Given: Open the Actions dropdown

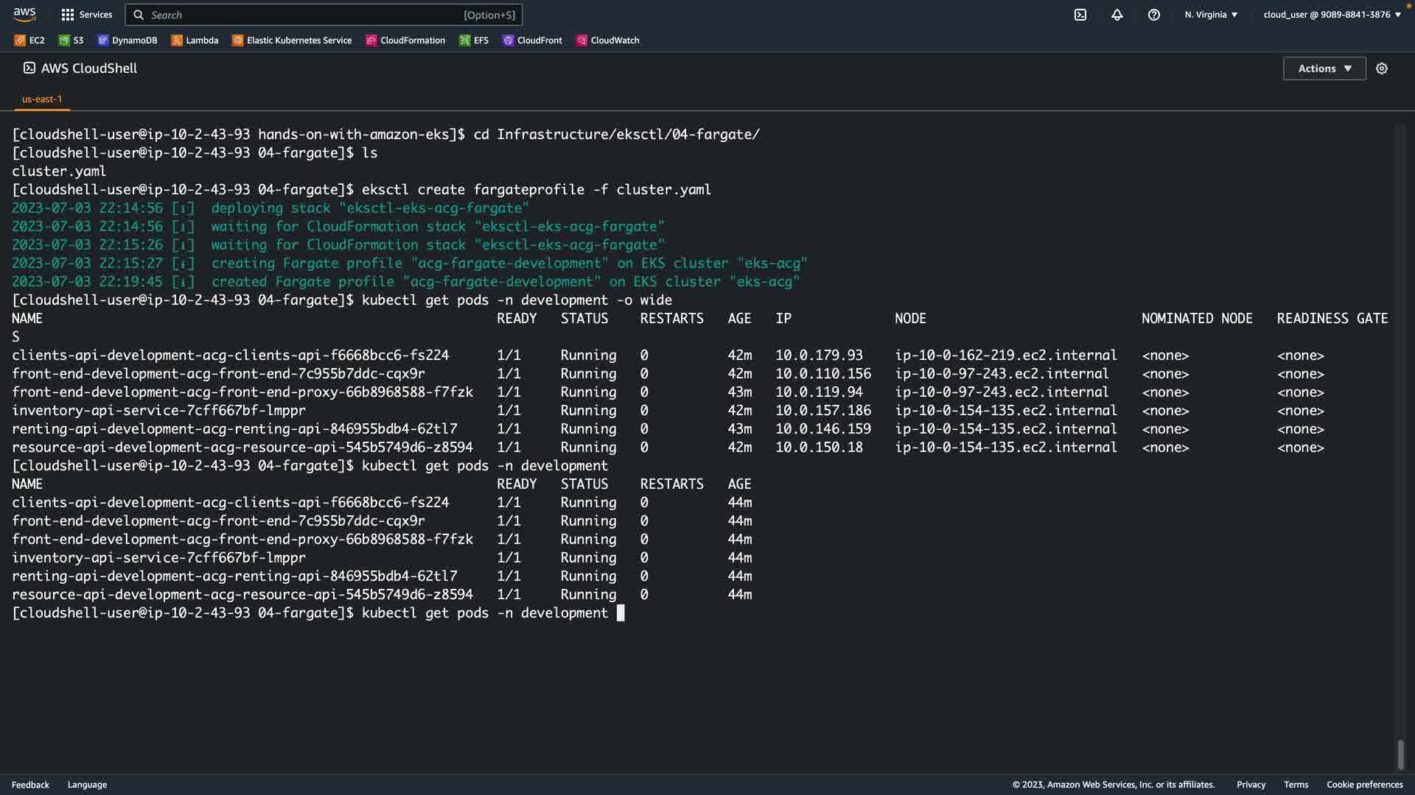Looking at the screenshot, I should [x=1324, y=68].
